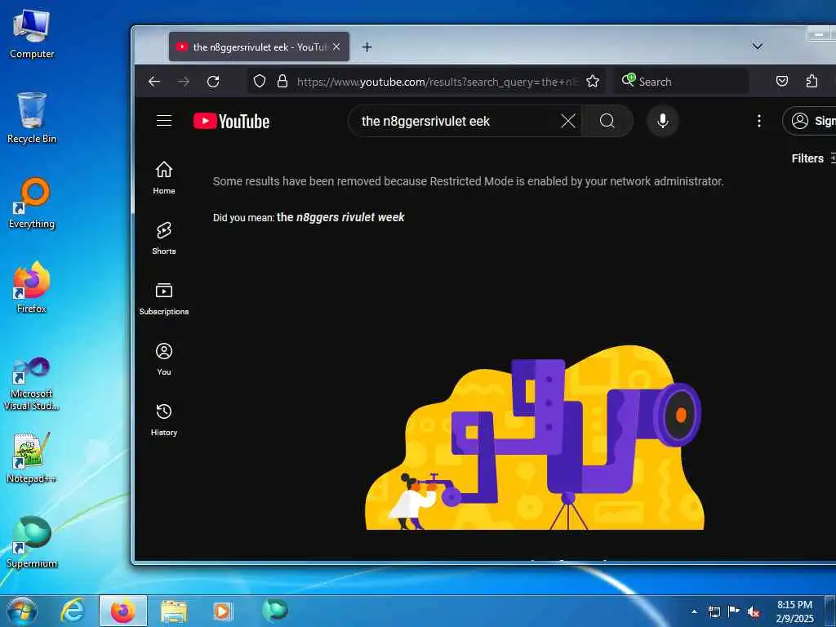Open the You sidebar item
This screenshot has height=627, width=836.
(x=163, y=359)
